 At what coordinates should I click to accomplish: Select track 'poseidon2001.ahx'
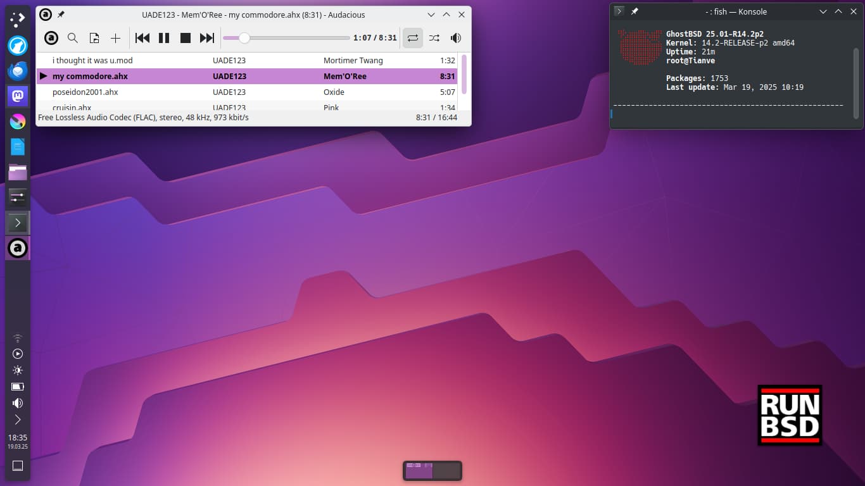pyautogui.click(x=247, y=92)
